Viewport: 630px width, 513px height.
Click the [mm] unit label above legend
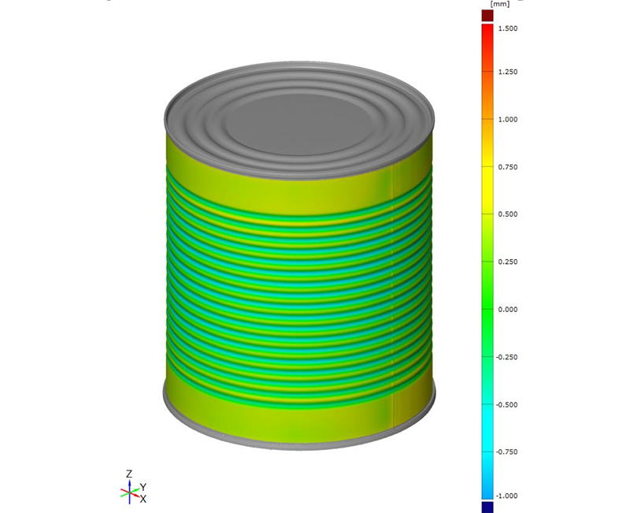(x=500, y=4)
